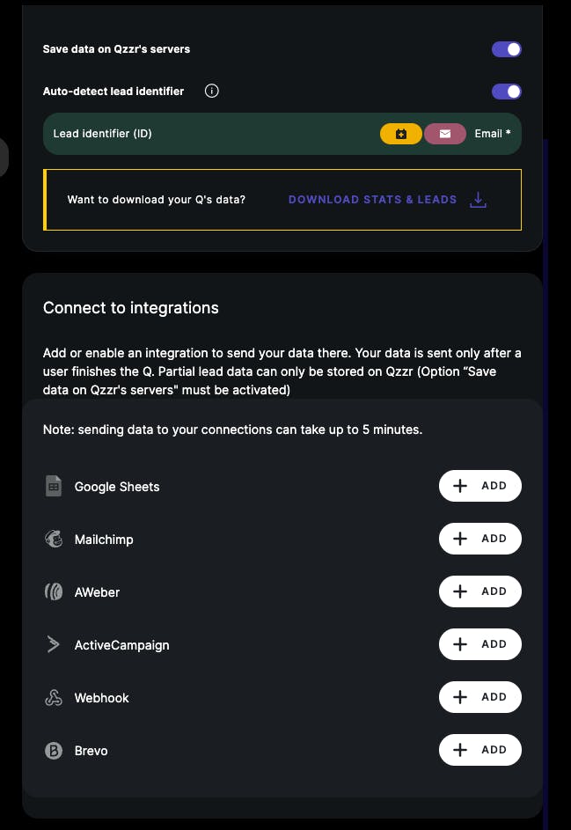Viewport: 571px width, 830px height.
Task: Add the Brevo integration
Action: tap(480, 750)
